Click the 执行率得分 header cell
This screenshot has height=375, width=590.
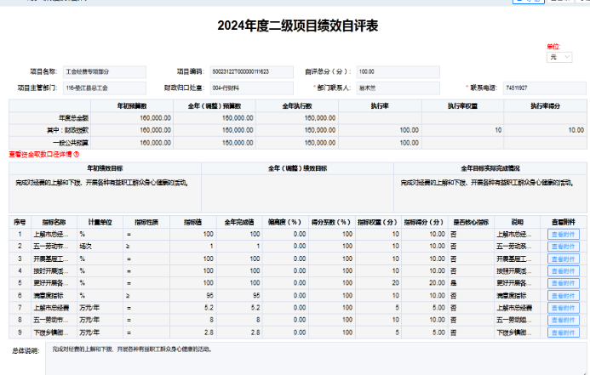545,106
